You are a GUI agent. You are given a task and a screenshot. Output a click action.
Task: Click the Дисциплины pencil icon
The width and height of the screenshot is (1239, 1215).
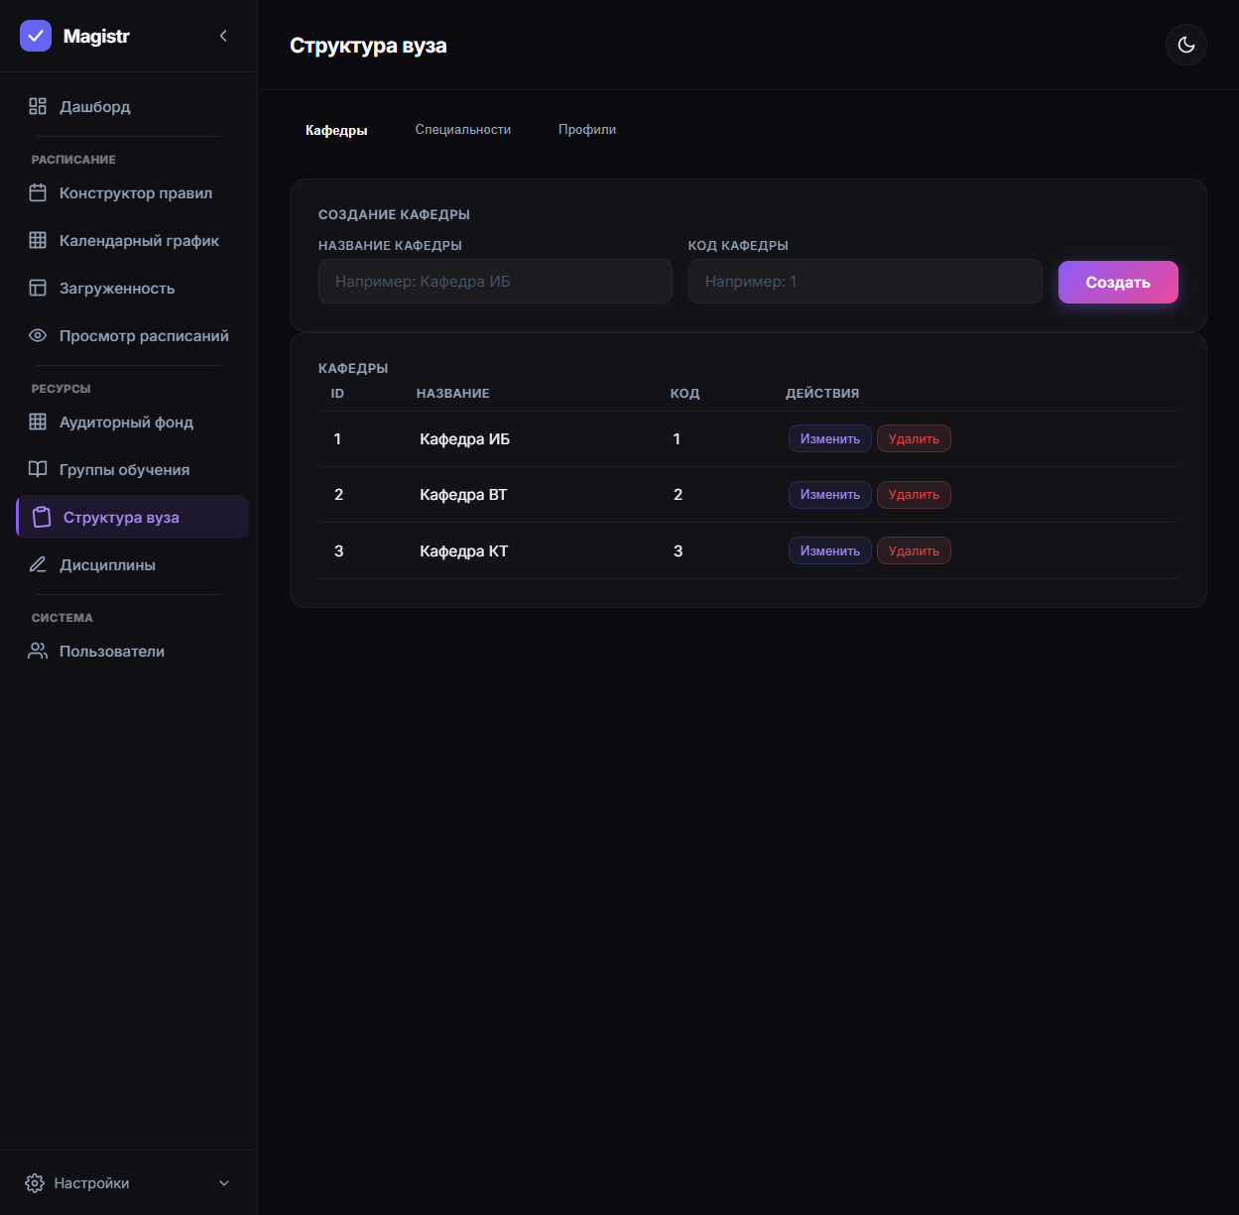click(x=38, y=564)
